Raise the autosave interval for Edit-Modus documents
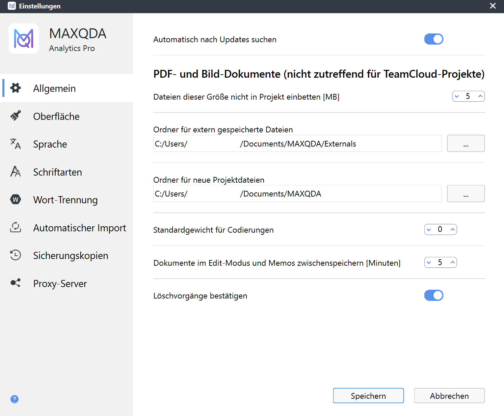This screenshot has width=504, height=416. pos(452,262)
